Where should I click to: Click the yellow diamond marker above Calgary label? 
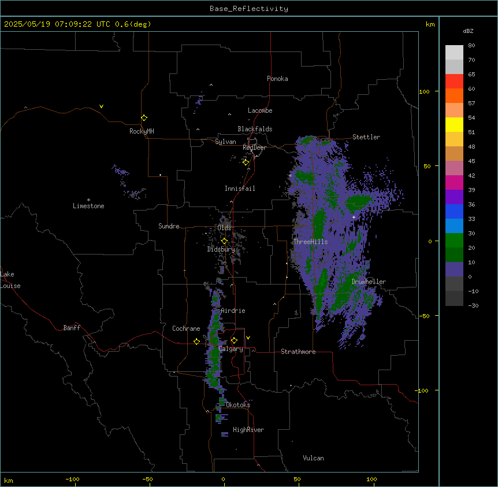234,341
